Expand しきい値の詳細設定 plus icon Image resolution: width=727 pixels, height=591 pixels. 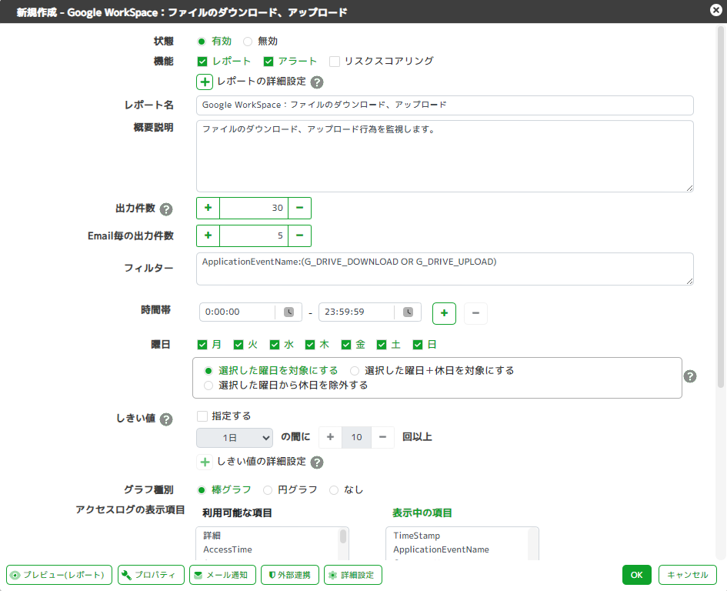click(205, 462)
